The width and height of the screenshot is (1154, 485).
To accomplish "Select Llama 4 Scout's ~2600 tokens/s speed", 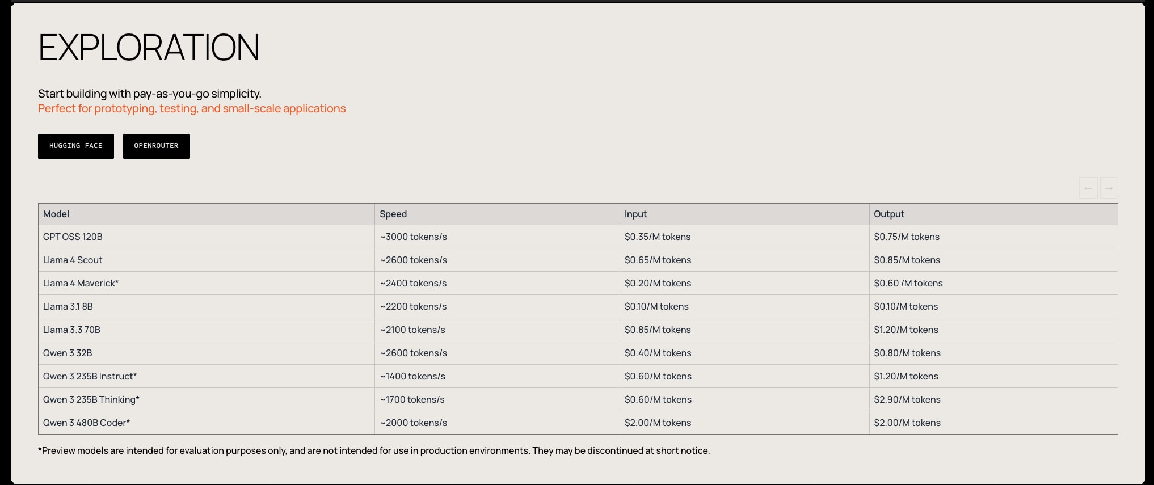I will pos(414,260).
